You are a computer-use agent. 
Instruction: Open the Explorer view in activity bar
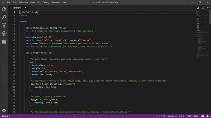(x=4, y=9)
